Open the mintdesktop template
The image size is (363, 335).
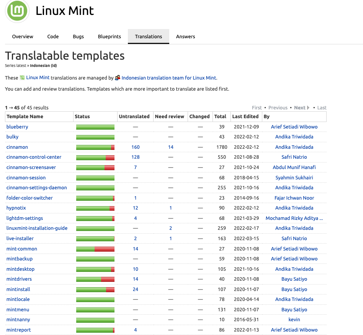20,269
